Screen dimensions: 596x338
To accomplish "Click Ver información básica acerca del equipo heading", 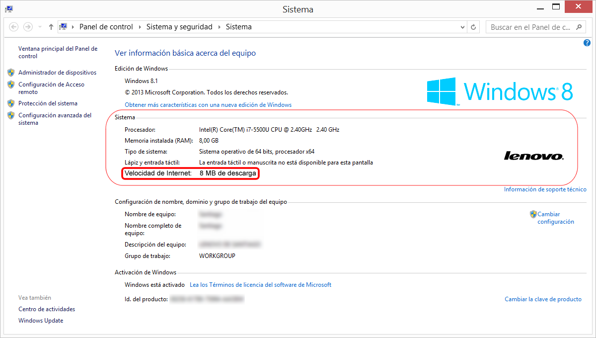I will (185, 53).
